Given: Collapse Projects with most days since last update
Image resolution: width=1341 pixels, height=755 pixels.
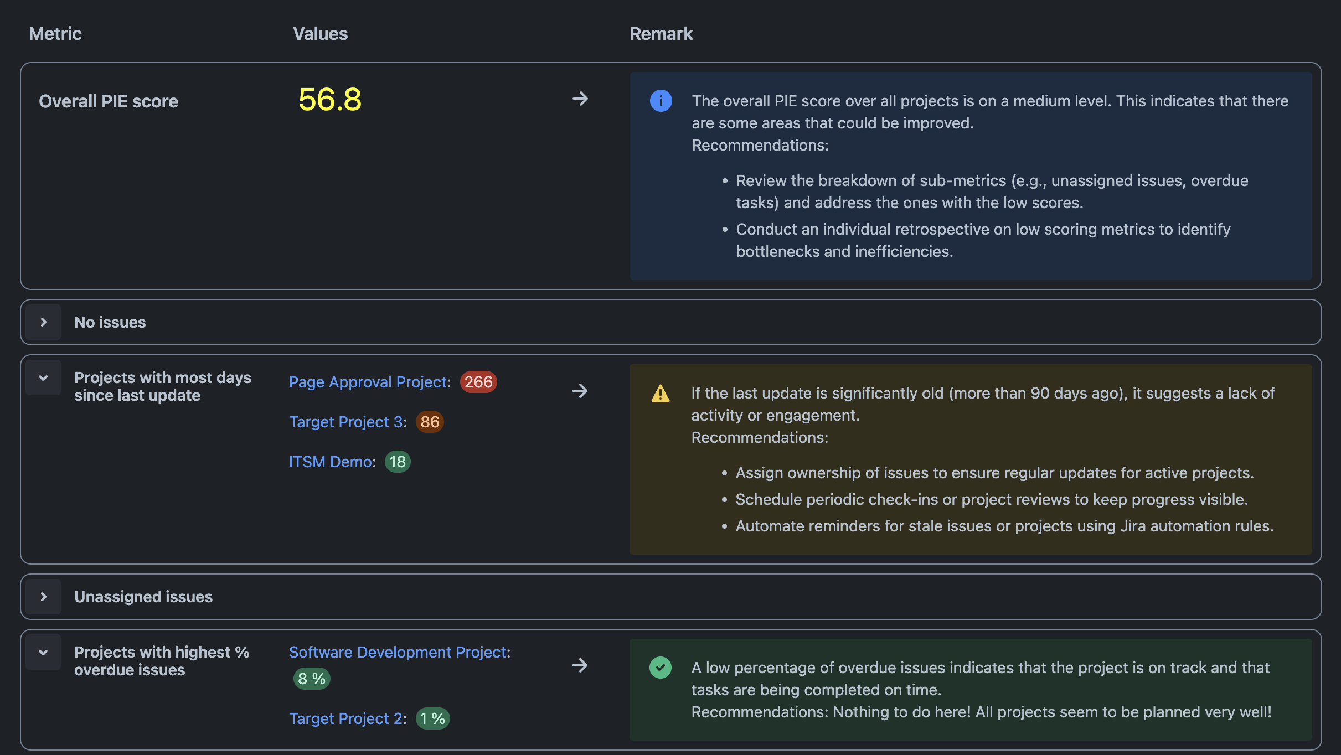Looking at the screenshot, I should pyautogui.click(x=43, y=378).
